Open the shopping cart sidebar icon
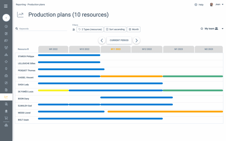226x141 pixels. tap(6, 118)
